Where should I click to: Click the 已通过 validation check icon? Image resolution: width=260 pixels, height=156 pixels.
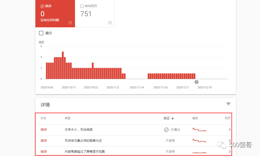click(x=166, y=130)
